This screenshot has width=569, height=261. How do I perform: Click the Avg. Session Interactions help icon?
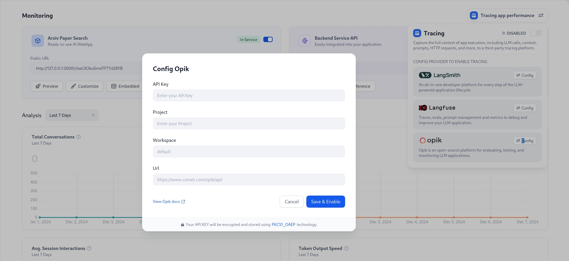89,248
